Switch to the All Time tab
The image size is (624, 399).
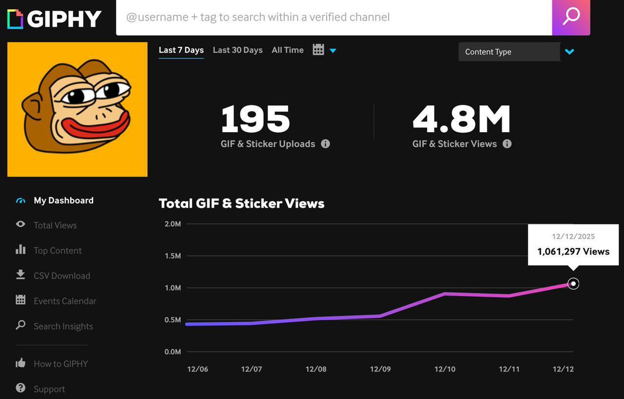click(288, 50)
